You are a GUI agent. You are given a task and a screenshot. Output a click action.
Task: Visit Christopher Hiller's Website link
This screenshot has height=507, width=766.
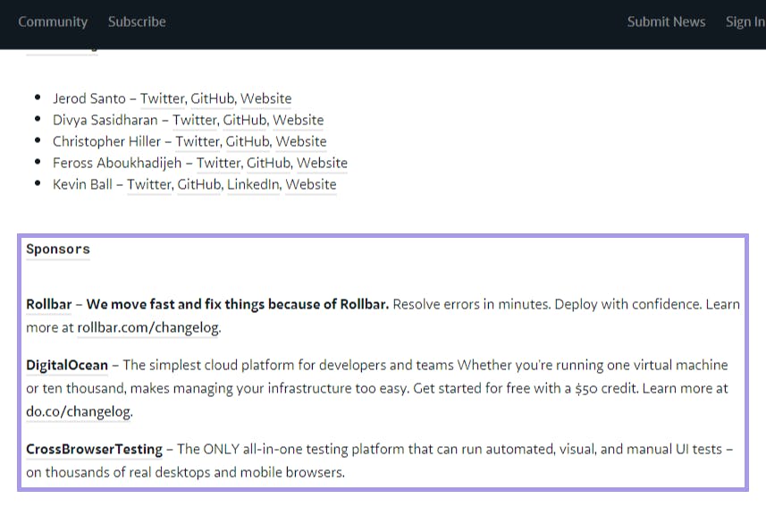301,141
